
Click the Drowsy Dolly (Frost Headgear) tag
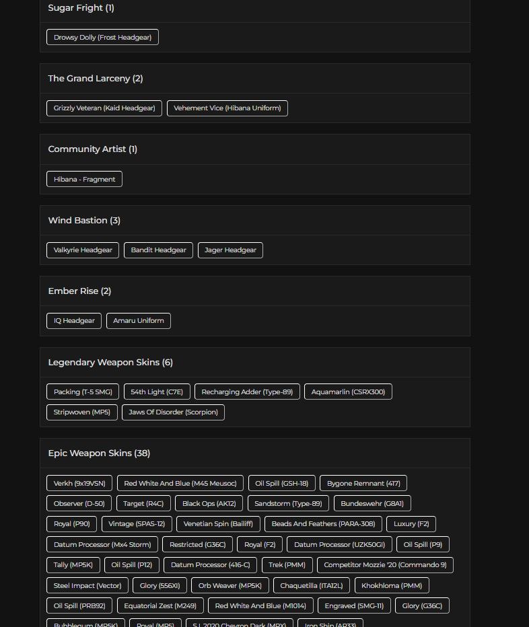(102, 37)
